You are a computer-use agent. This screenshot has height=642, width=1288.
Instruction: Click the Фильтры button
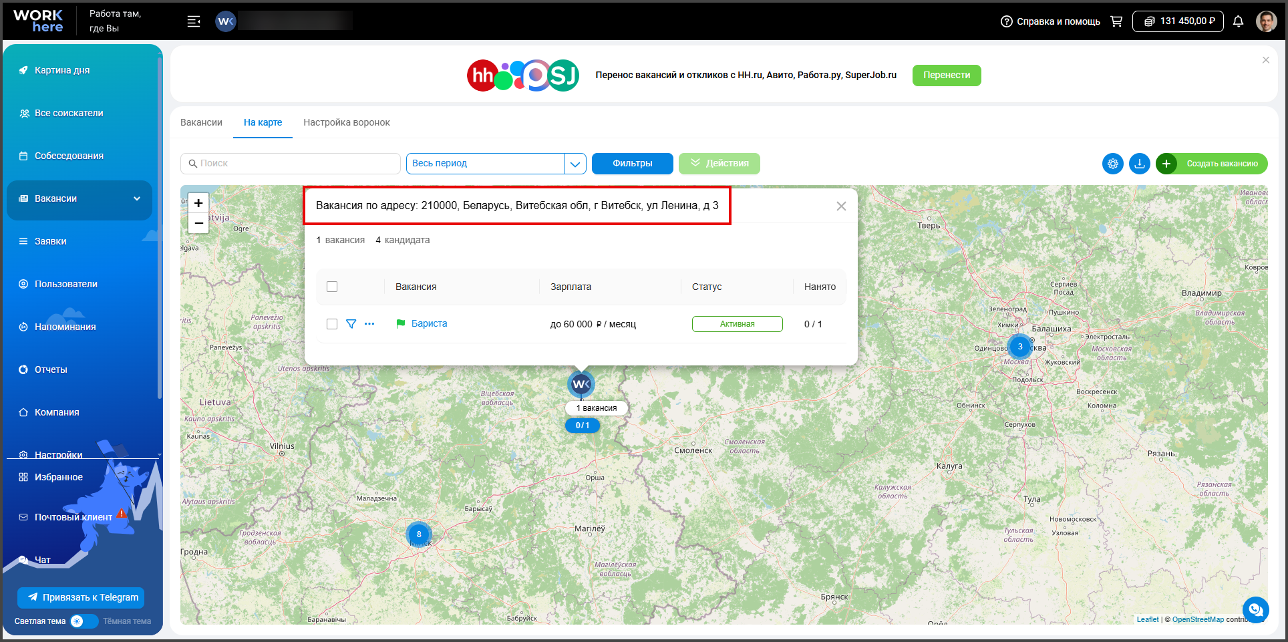633,164
